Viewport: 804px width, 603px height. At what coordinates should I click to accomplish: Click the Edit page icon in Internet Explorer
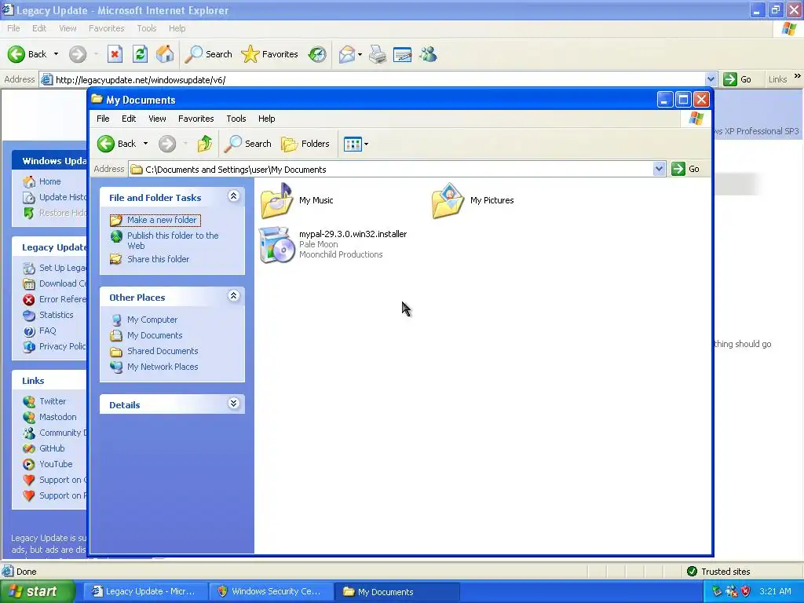click(x=403, y=54)
